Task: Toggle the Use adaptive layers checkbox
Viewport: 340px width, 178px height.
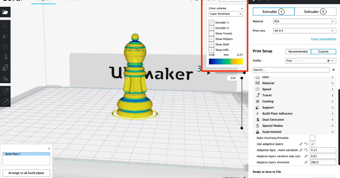Action: point(312,144)
